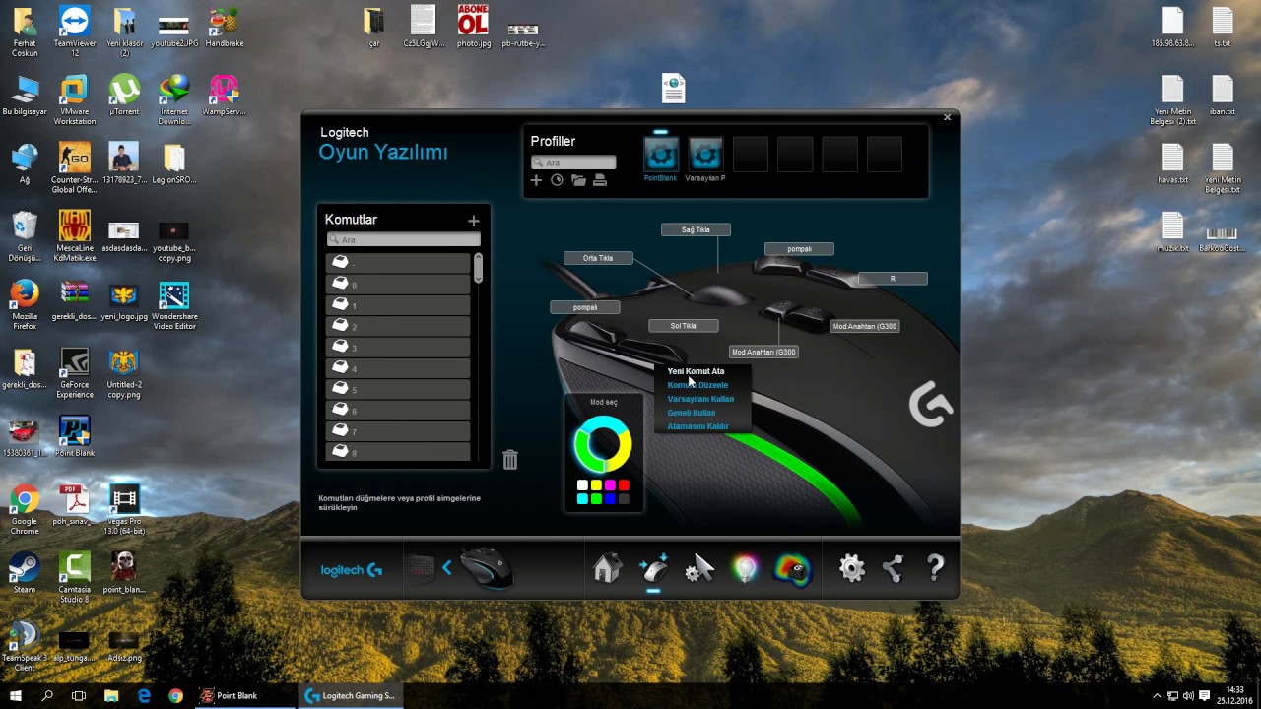Click the logitech G logo
Image resolution: width=1261 pixels, height=709 pixels.
coord(352,570)
